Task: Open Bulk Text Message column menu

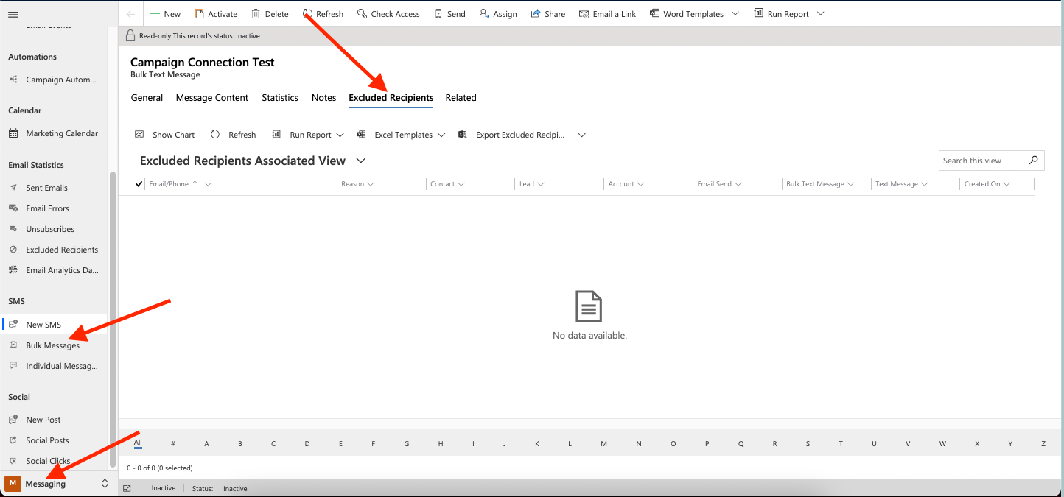Action: click(819, 184)
